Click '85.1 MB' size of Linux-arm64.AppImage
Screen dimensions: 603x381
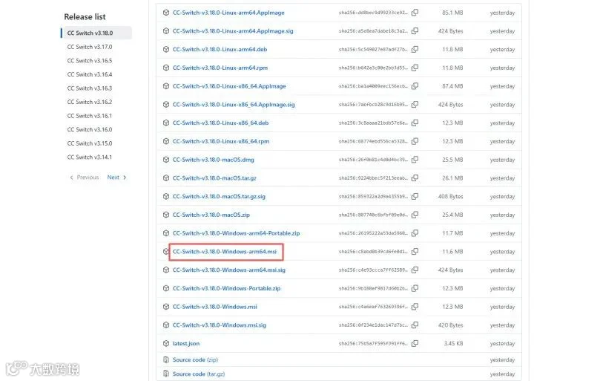(452, 13)
